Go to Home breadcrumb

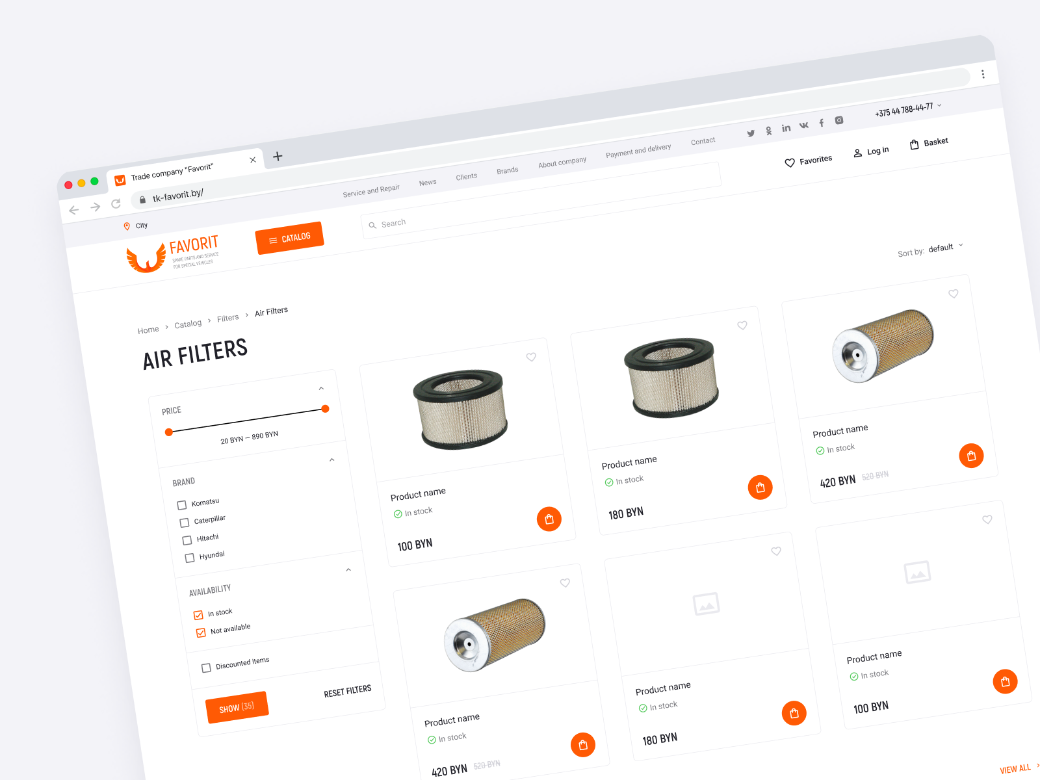tap(148, 330)
